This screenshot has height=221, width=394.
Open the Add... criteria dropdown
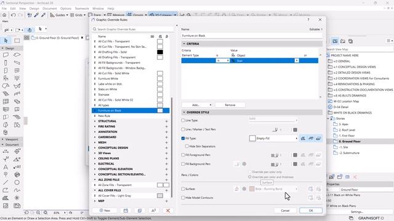197,105
